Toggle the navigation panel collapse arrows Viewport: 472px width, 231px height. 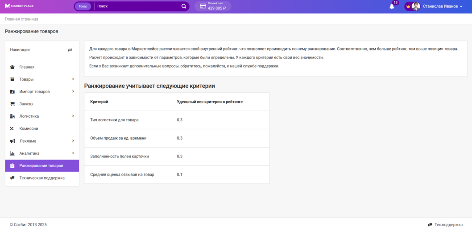(70, 50)
